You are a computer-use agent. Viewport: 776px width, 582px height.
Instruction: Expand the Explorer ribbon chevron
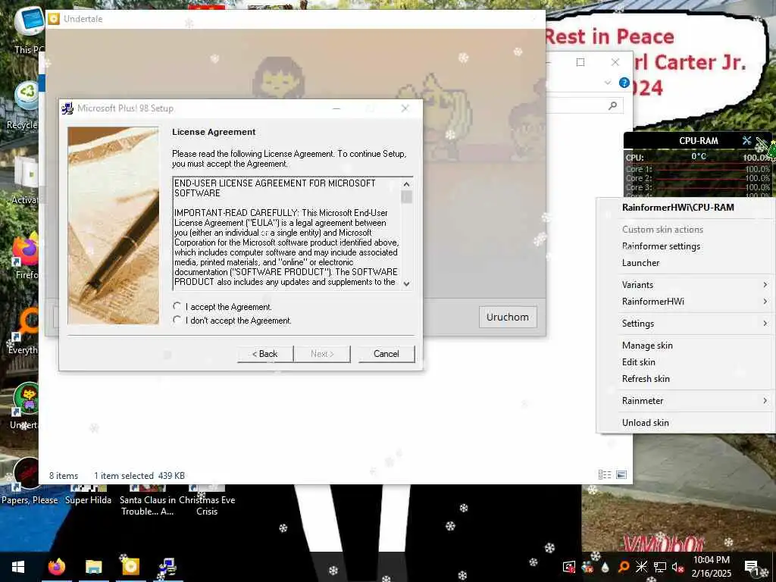[x=608, y=83]
